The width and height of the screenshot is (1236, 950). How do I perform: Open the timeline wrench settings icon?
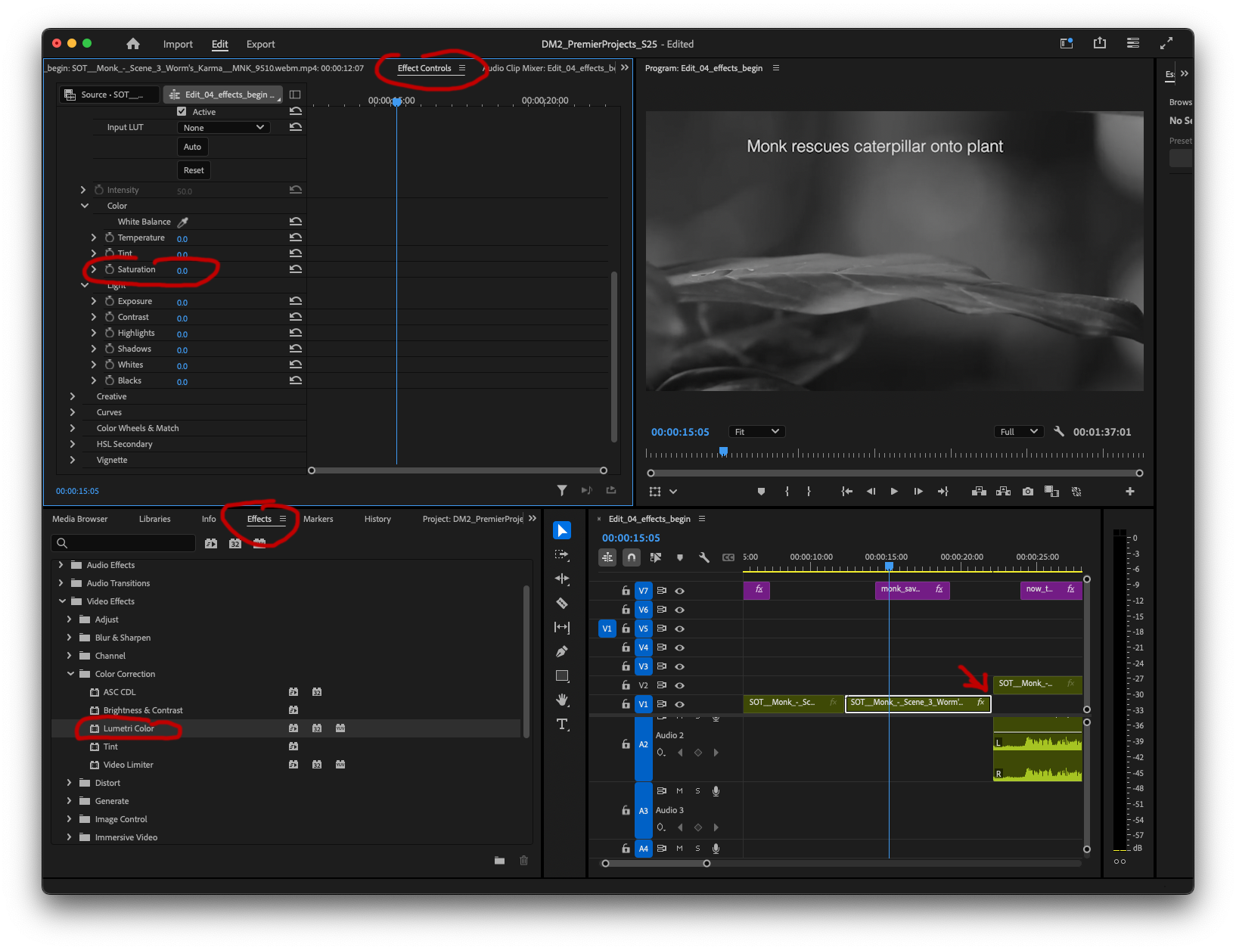pyautogui.click(x=704, y=557)
